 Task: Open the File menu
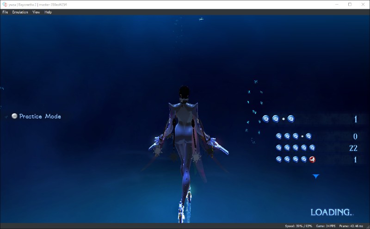point(5,12)
